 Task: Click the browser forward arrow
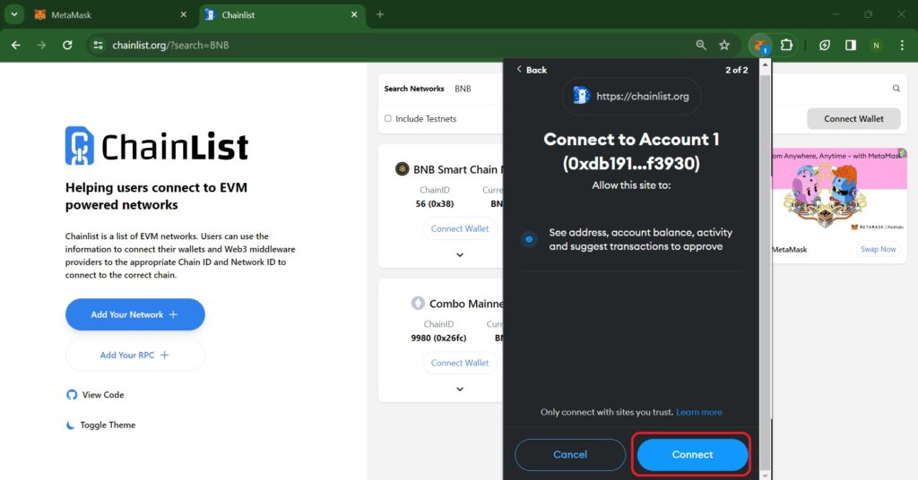tap(41, 45)
